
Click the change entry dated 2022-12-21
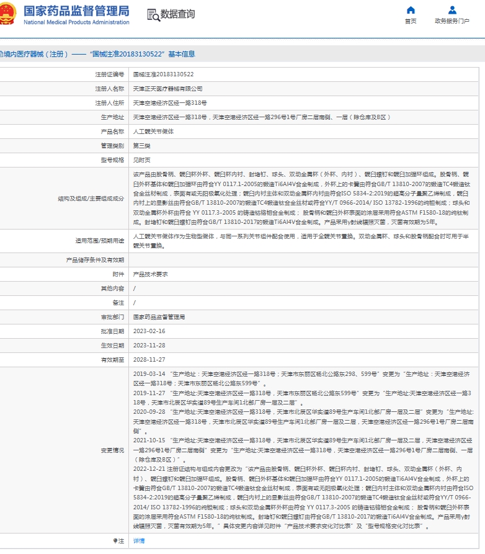click(x=303, y=498)
